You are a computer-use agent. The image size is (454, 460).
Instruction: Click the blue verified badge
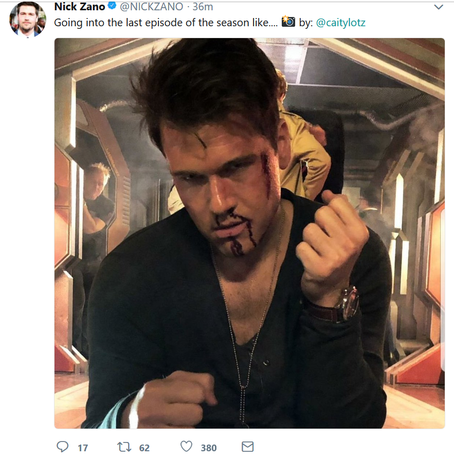pyautogui.click(x=112, y=7)
